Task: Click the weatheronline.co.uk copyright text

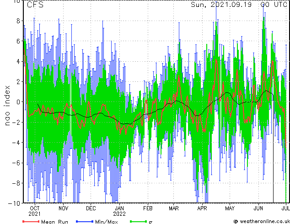Action: (262, 221)
